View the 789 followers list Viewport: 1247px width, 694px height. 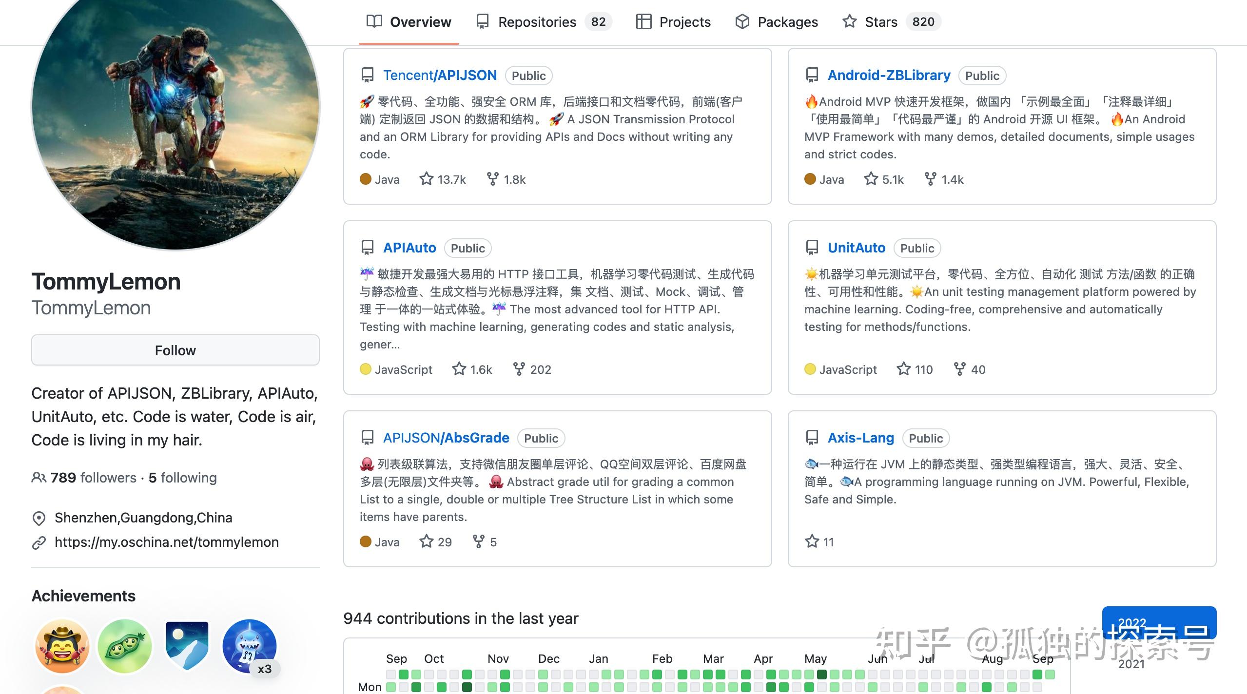(x=93, y=478)
